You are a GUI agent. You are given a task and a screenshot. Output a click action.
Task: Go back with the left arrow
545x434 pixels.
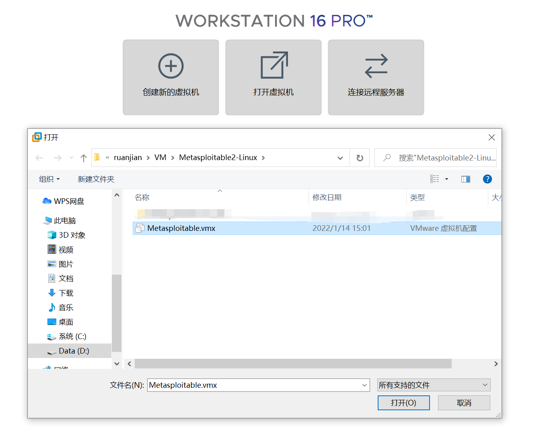tap(39, 158)
